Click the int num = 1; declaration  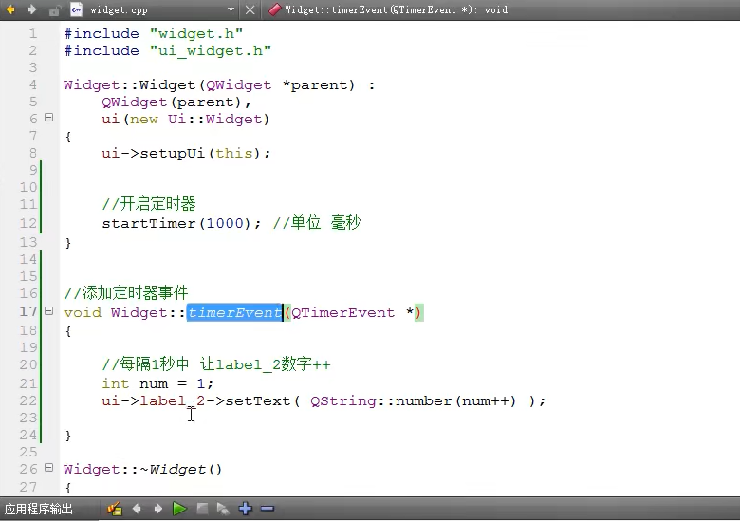point(157,383)
